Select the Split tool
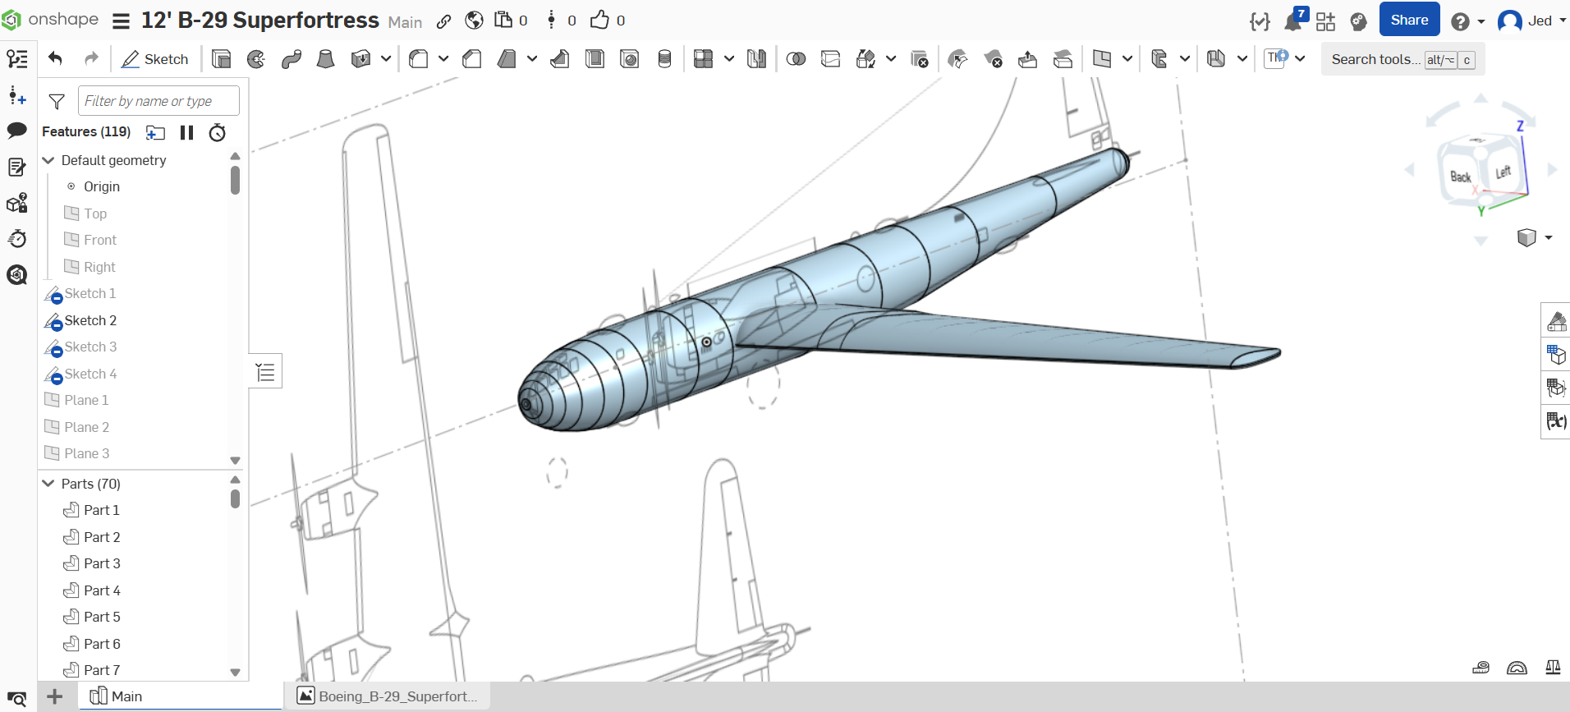The height and width of the screenshot is (712, 1570). tap(831, 58)
